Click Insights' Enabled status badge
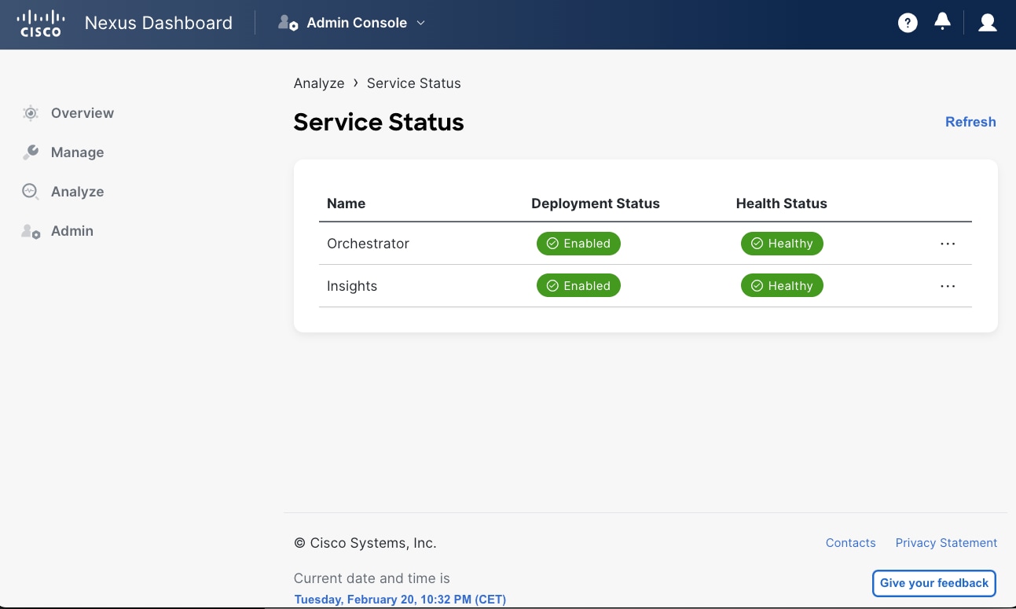1016x609 pixels. [578, 286]
